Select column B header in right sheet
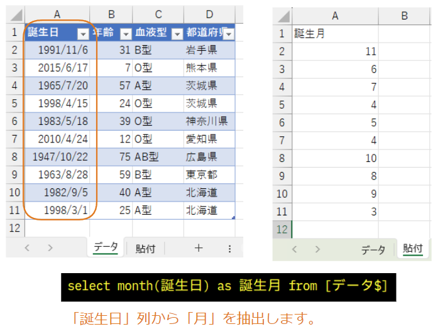The width and height of the screenshot is (433, 329). pos(404,16)
